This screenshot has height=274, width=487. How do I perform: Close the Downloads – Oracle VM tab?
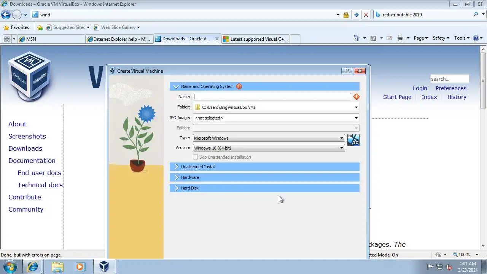coord(217,39)
